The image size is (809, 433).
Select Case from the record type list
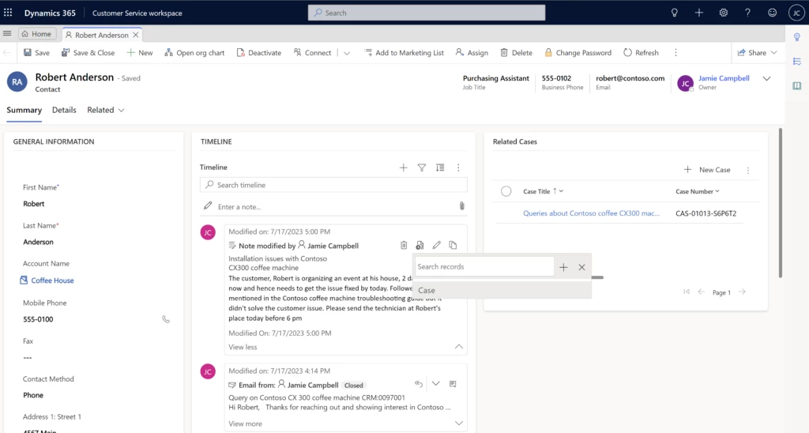click(x=427, y=291)
